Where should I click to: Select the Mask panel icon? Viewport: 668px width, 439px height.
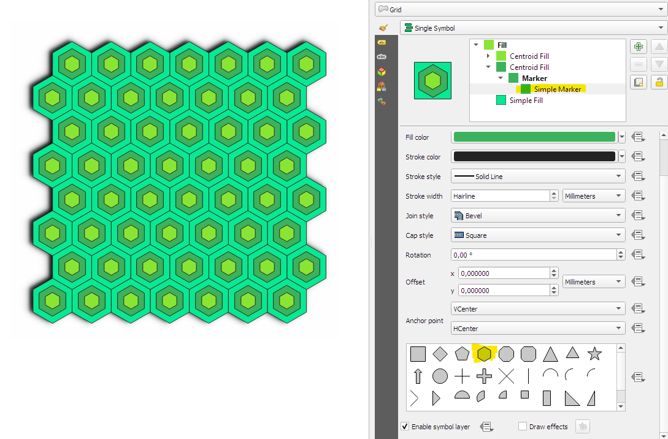[382, 56]
